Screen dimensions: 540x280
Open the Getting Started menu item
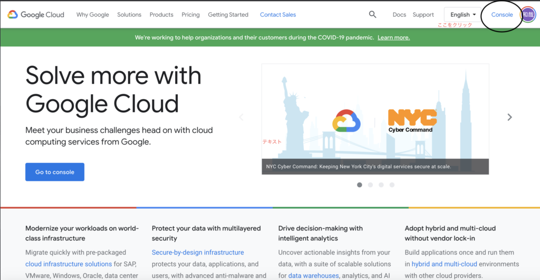point(228,14)
